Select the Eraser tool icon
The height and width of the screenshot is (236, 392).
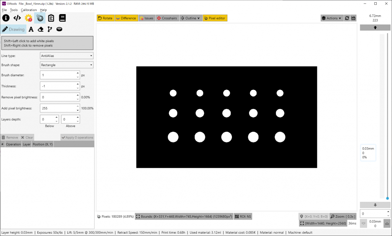click(x=41, y=29)
